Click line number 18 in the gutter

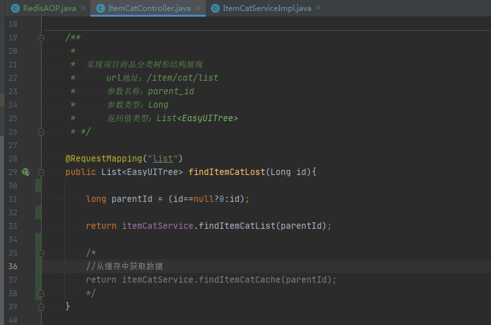click(x=13, y=24)
